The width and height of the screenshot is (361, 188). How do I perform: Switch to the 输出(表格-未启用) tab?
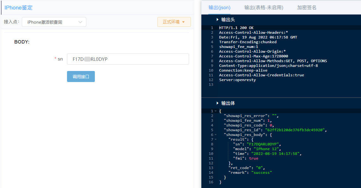tap(264, 8)
